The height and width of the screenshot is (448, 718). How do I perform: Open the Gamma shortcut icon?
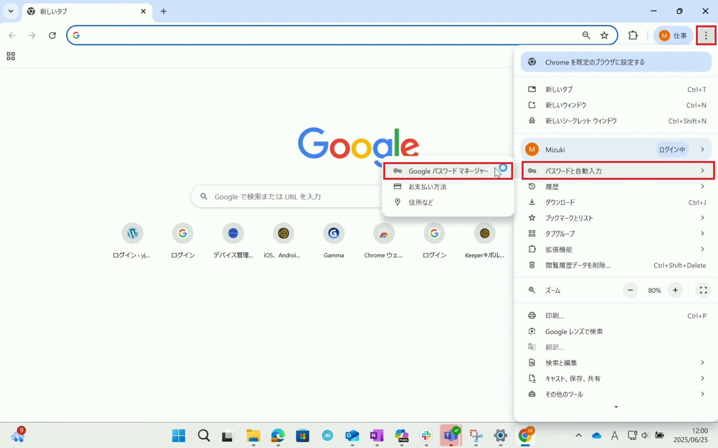click(x=334, y=233)
